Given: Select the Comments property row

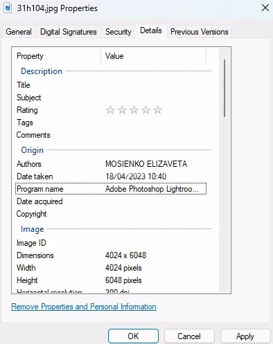Looking at the screenshot, I should [111, 135].
